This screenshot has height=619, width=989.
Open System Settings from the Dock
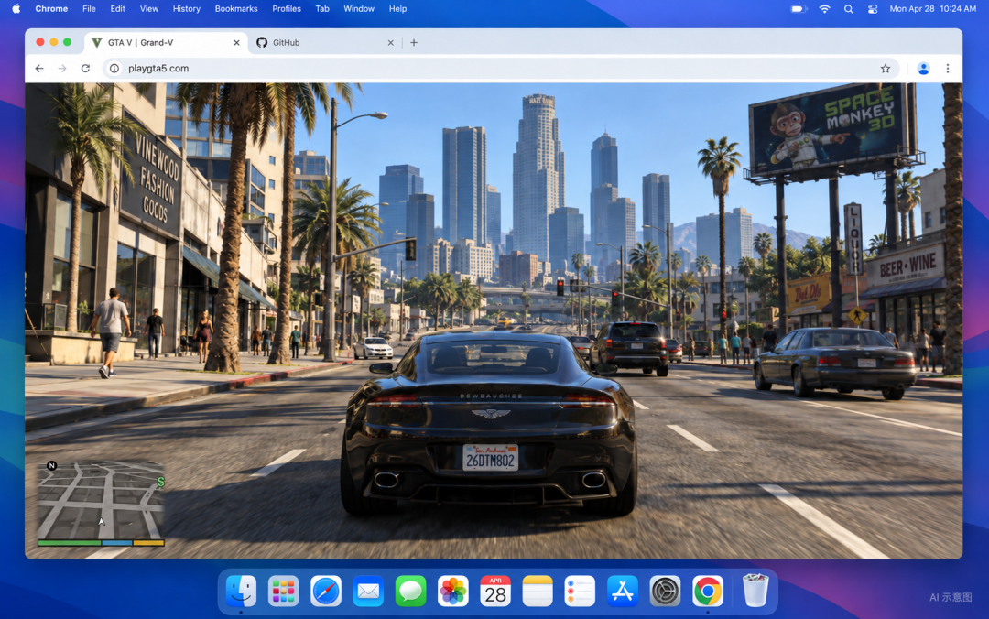click(x=665, y=592)
